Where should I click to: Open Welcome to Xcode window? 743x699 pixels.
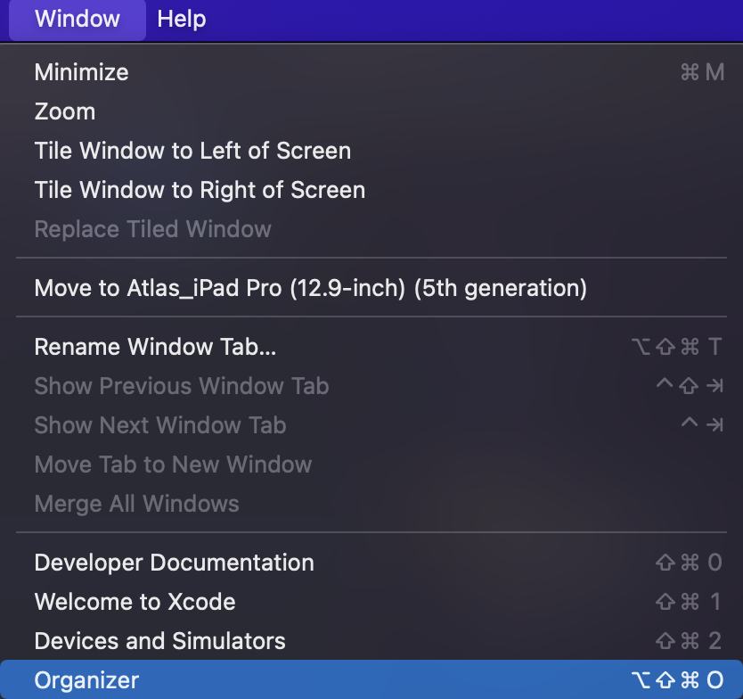(x=371, y=602)
